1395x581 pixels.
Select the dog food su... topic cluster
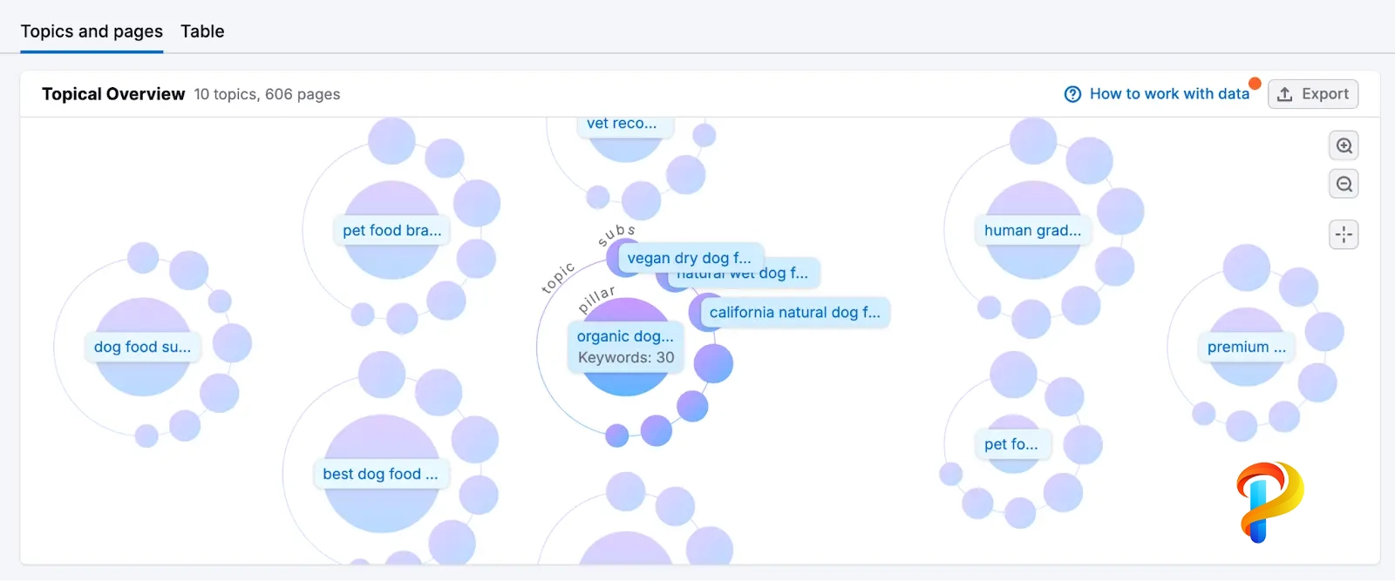(x=142, y=347)
